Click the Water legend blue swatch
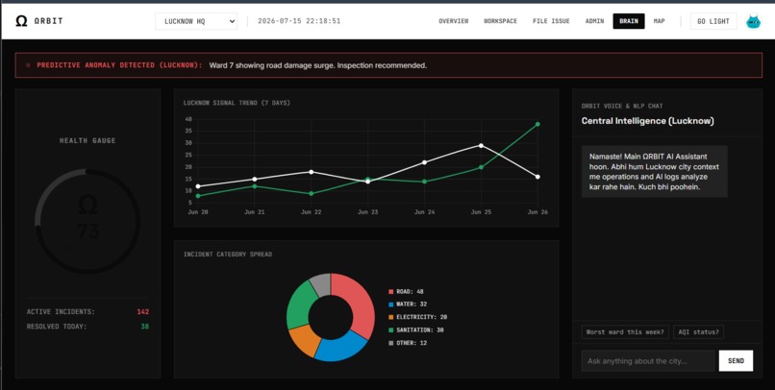The width and height of the screenshot is (775, 390). (x=391, y=305)
